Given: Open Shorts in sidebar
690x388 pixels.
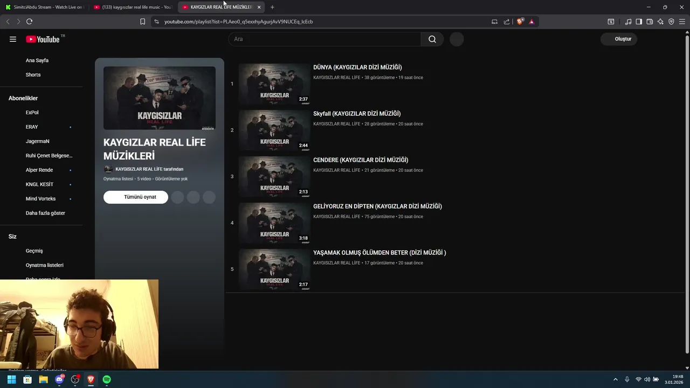Looking at the screenshot, I should pyautogui.click(x=33, y=74).
